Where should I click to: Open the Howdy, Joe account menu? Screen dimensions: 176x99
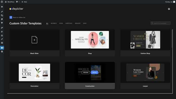tap(170, 2)
